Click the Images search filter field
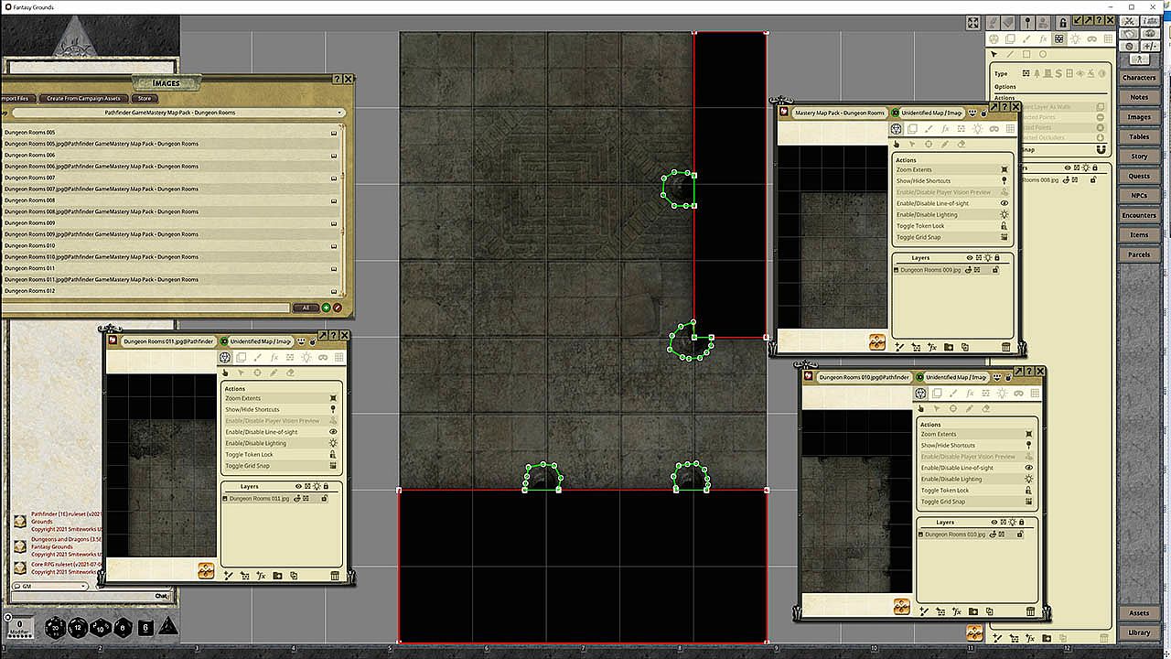This screenshot has height=659, width=1171. 146,308
